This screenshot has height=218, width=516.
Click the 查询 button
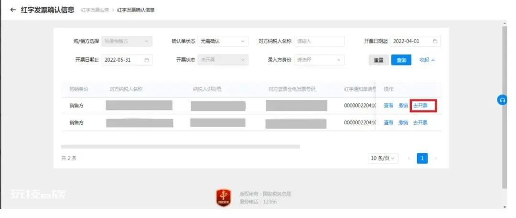click(401, 60)
